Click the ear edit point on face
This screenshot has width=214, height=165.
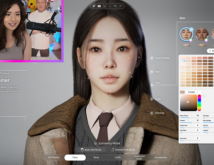[x=139, y=57]
